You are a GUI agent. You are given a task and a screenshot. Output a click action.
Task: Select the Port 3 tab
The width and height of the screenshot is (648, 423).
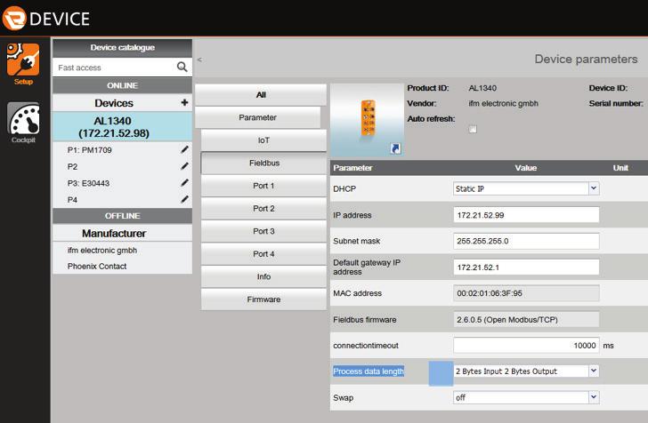click(263, 231)
